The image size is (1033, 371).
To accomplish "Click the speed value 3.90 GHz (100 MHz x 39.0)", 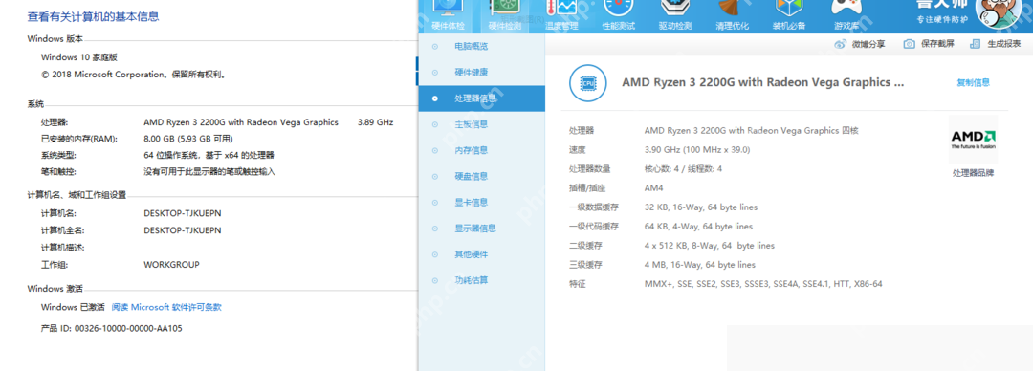I will 697,149.
